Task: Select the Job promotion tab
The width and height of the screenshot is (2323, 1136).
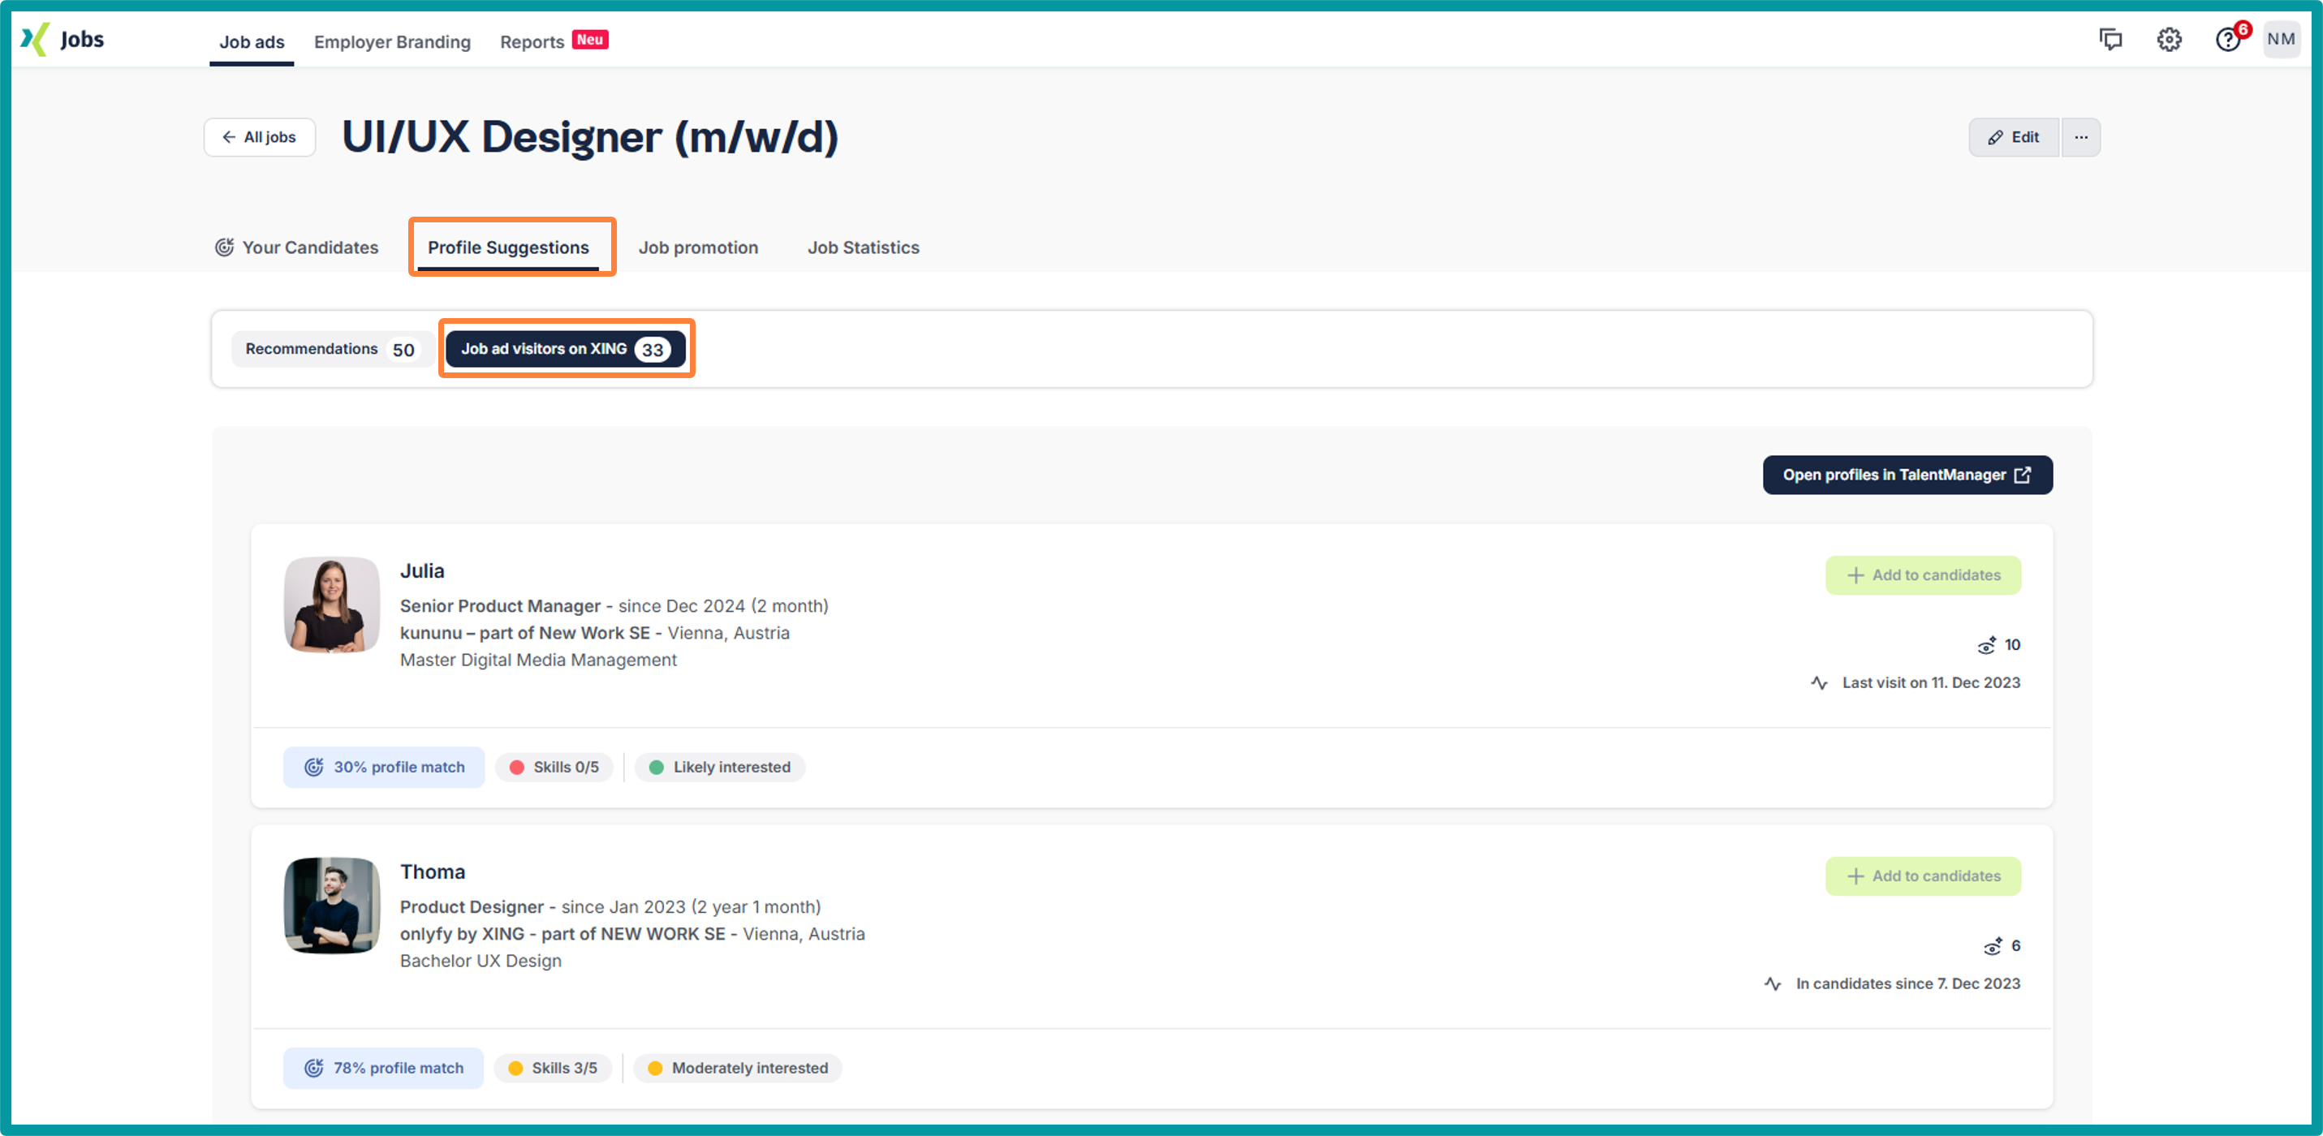Action: (698, 248)
